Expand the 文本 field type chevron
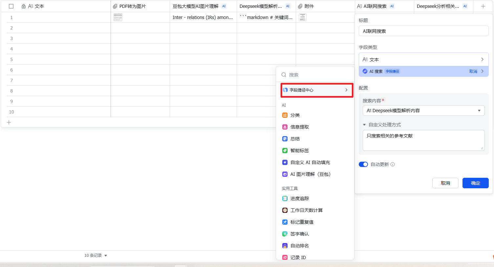The height and width of the screenshot is (267, 494). coord(482,59)
